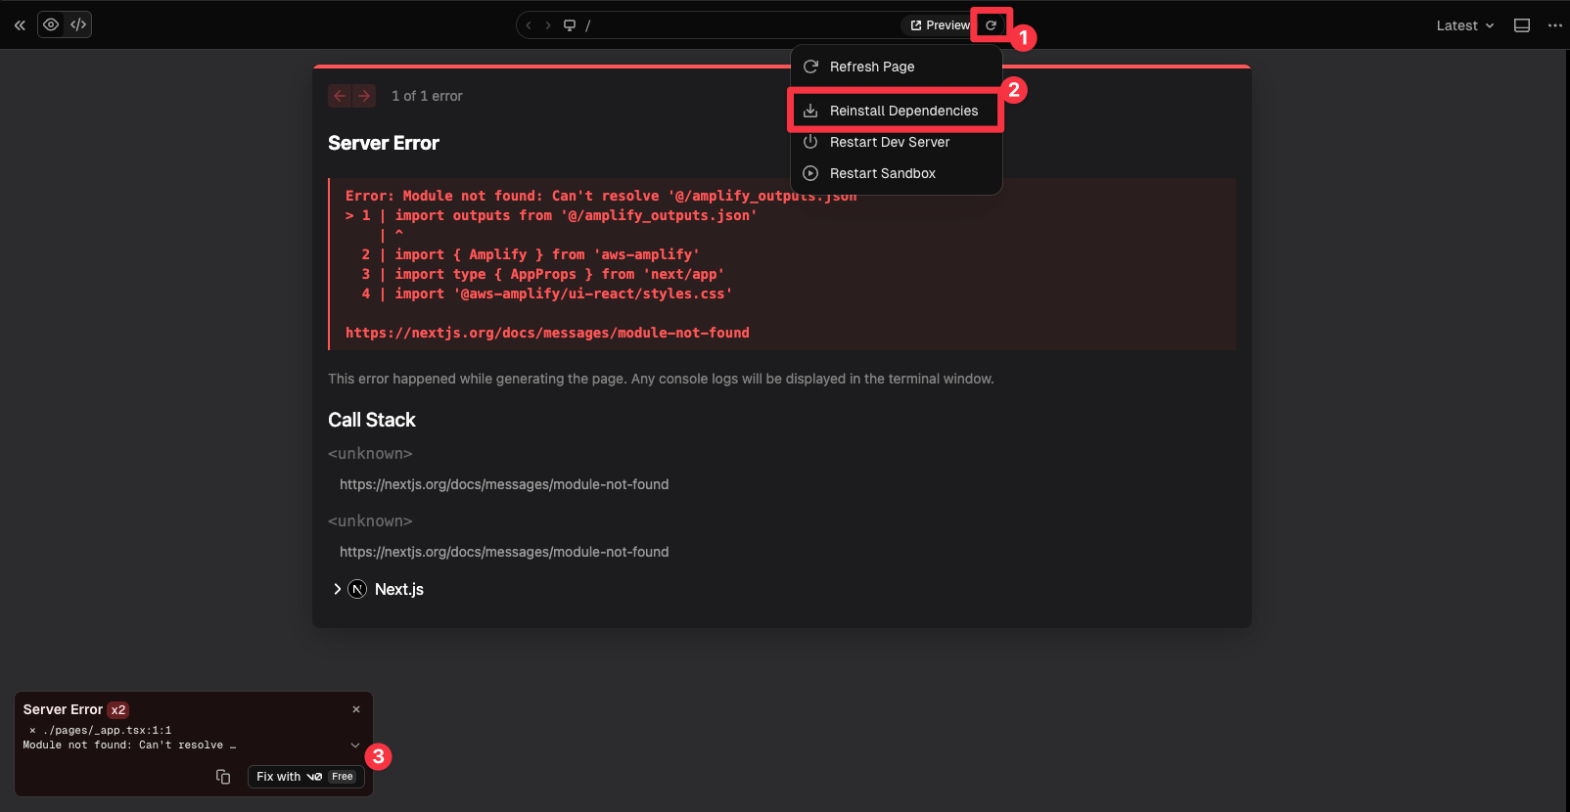Open Preview in new tab
The height and width of the screenshot is (812, 1570).
(x=939, y=25)
